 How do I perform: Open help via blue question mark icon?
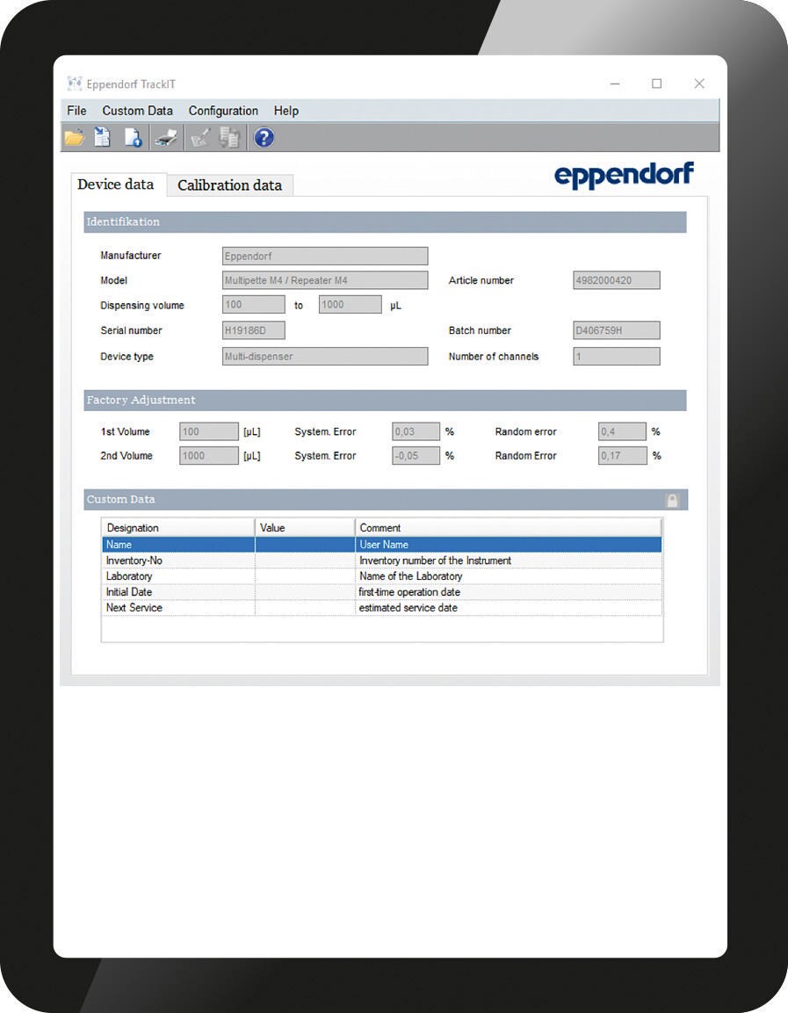click(264, 138)
